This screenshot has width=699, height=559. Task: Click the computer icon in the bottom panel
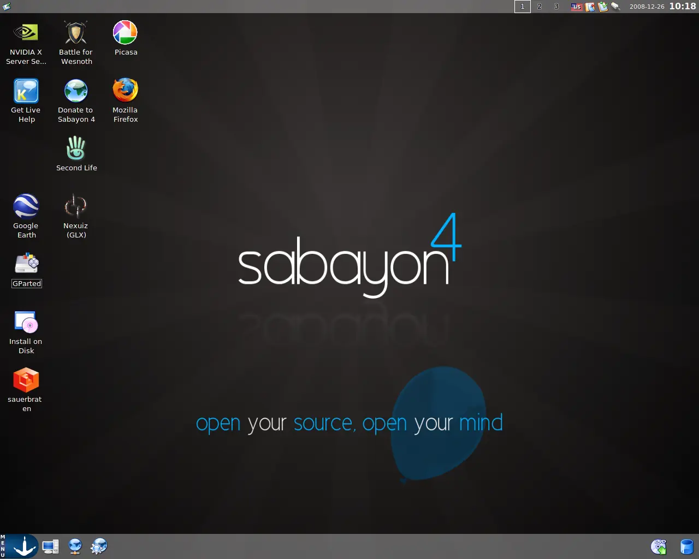51,546
